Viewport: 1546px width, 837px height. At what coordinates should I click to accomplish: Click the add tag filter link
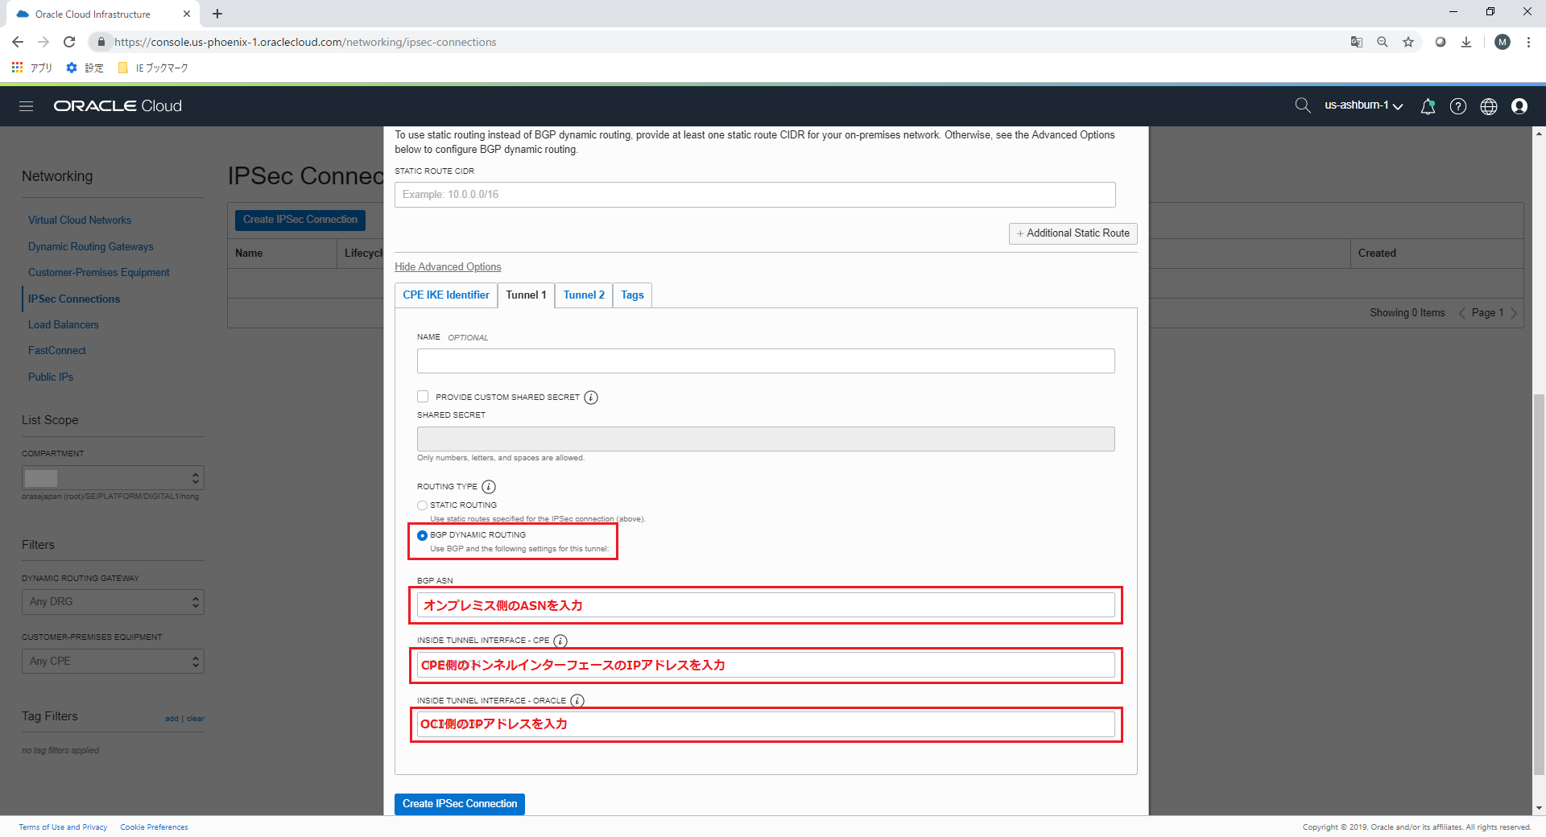point(172,719)
